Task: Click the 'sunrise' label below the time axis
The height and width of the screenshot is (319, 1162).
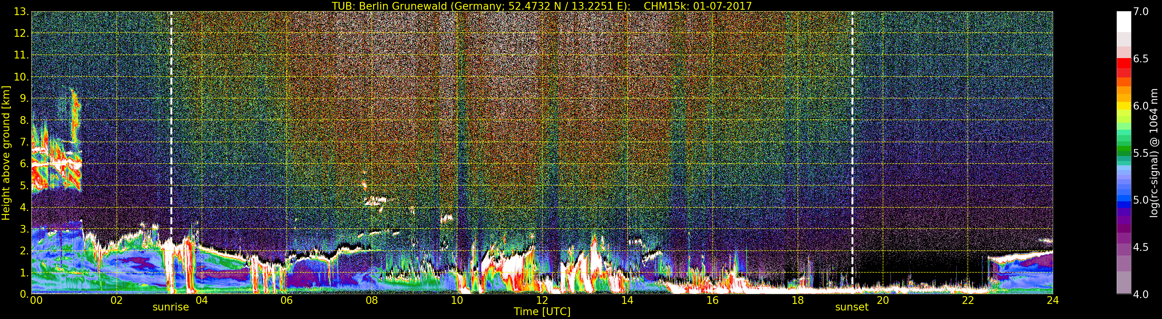Action: (170, 307)
